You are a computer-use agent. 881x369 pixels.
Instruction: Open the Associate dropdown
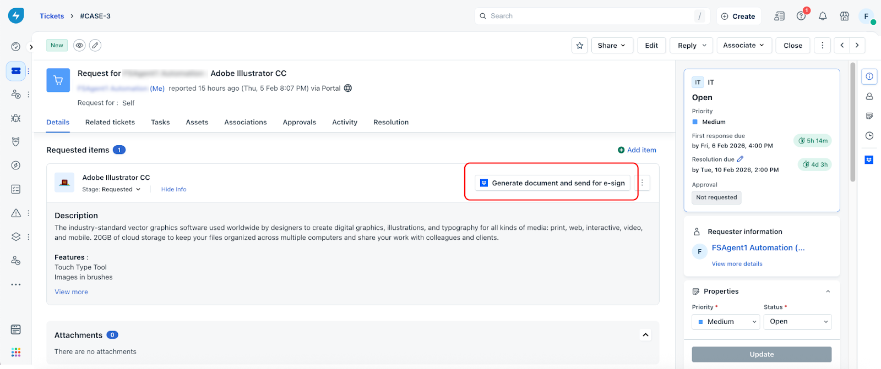pyautogui.click(x=743, y=46)
